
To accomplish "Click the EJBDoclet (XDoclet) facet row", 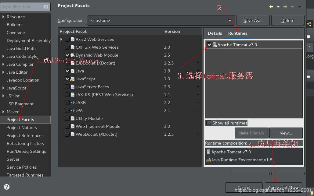I will (130, 63).
